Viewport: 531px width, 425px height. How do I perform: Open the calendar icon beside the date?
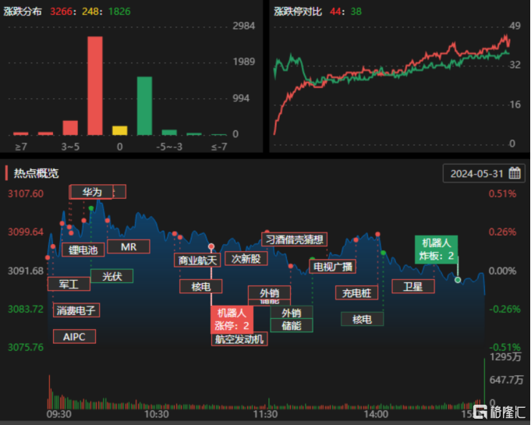tap(515, 173)
